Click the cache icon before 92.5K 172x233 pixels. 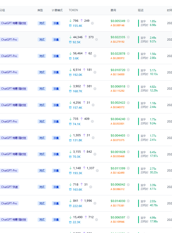pyautogui.click(x=70, y=42)
